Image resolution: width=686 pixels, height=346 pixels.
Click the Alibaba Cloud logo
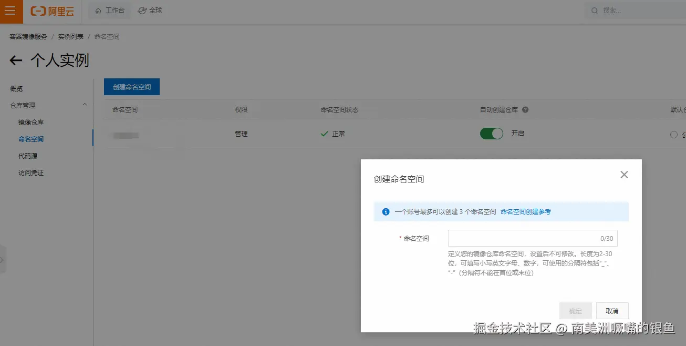(52, 11)
